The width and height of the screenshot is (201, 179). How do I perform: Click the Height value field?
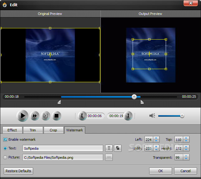point(179,148)
